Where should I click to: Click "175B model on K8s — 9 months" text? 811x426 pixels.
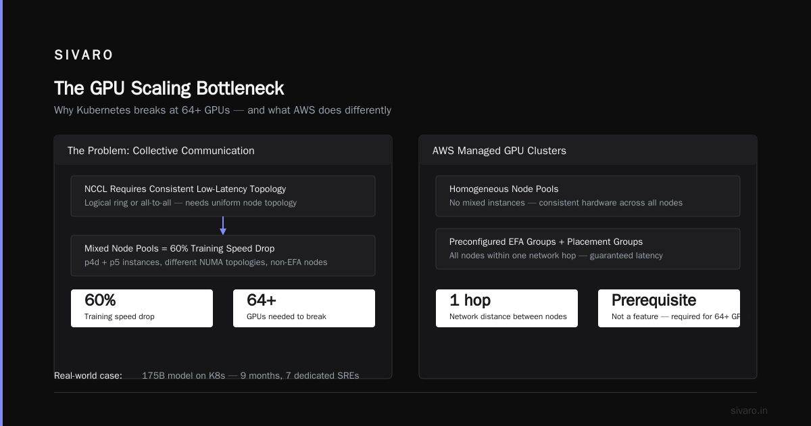tap(251, 375)
